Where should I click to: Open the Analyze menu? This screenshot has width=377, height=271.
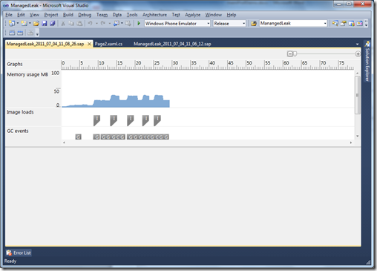point(193,15)
